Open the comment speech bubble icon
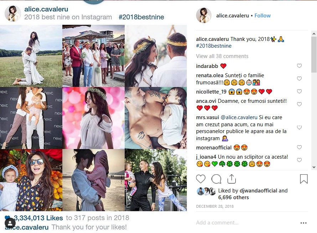This screenshot has height=233, width=317. coord(216,179)
